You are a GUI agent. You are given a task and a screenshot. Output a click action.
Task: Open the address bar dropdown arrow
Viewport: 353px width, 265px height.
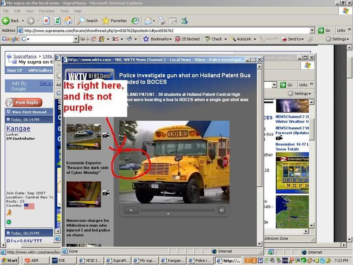312,30
